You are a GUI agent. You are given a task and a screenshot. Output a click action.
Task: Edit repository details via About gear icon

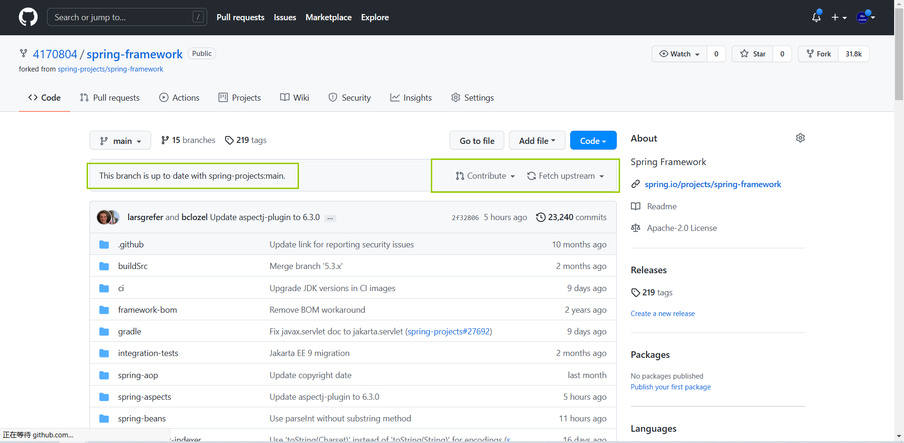800,138
